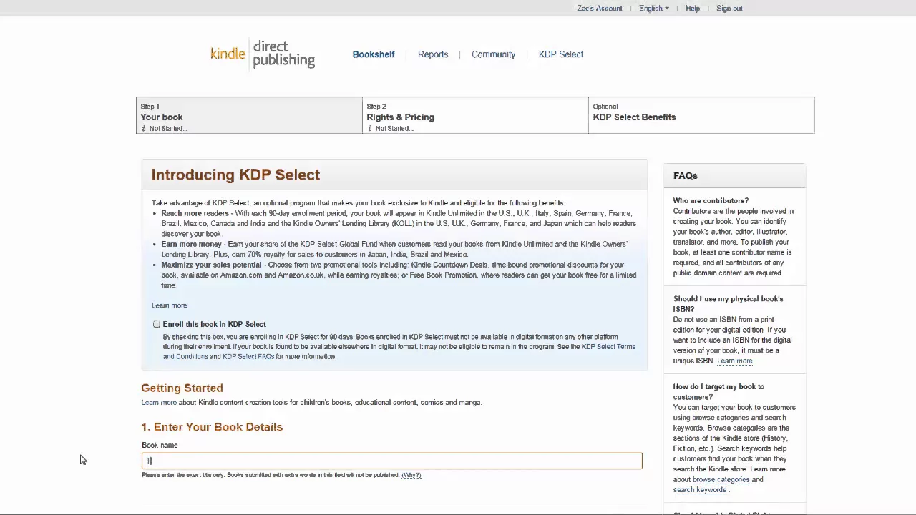This screenshot has height=515, width=916.
Task: Click Learn more in Getting Started
Action: pos(159,403)
